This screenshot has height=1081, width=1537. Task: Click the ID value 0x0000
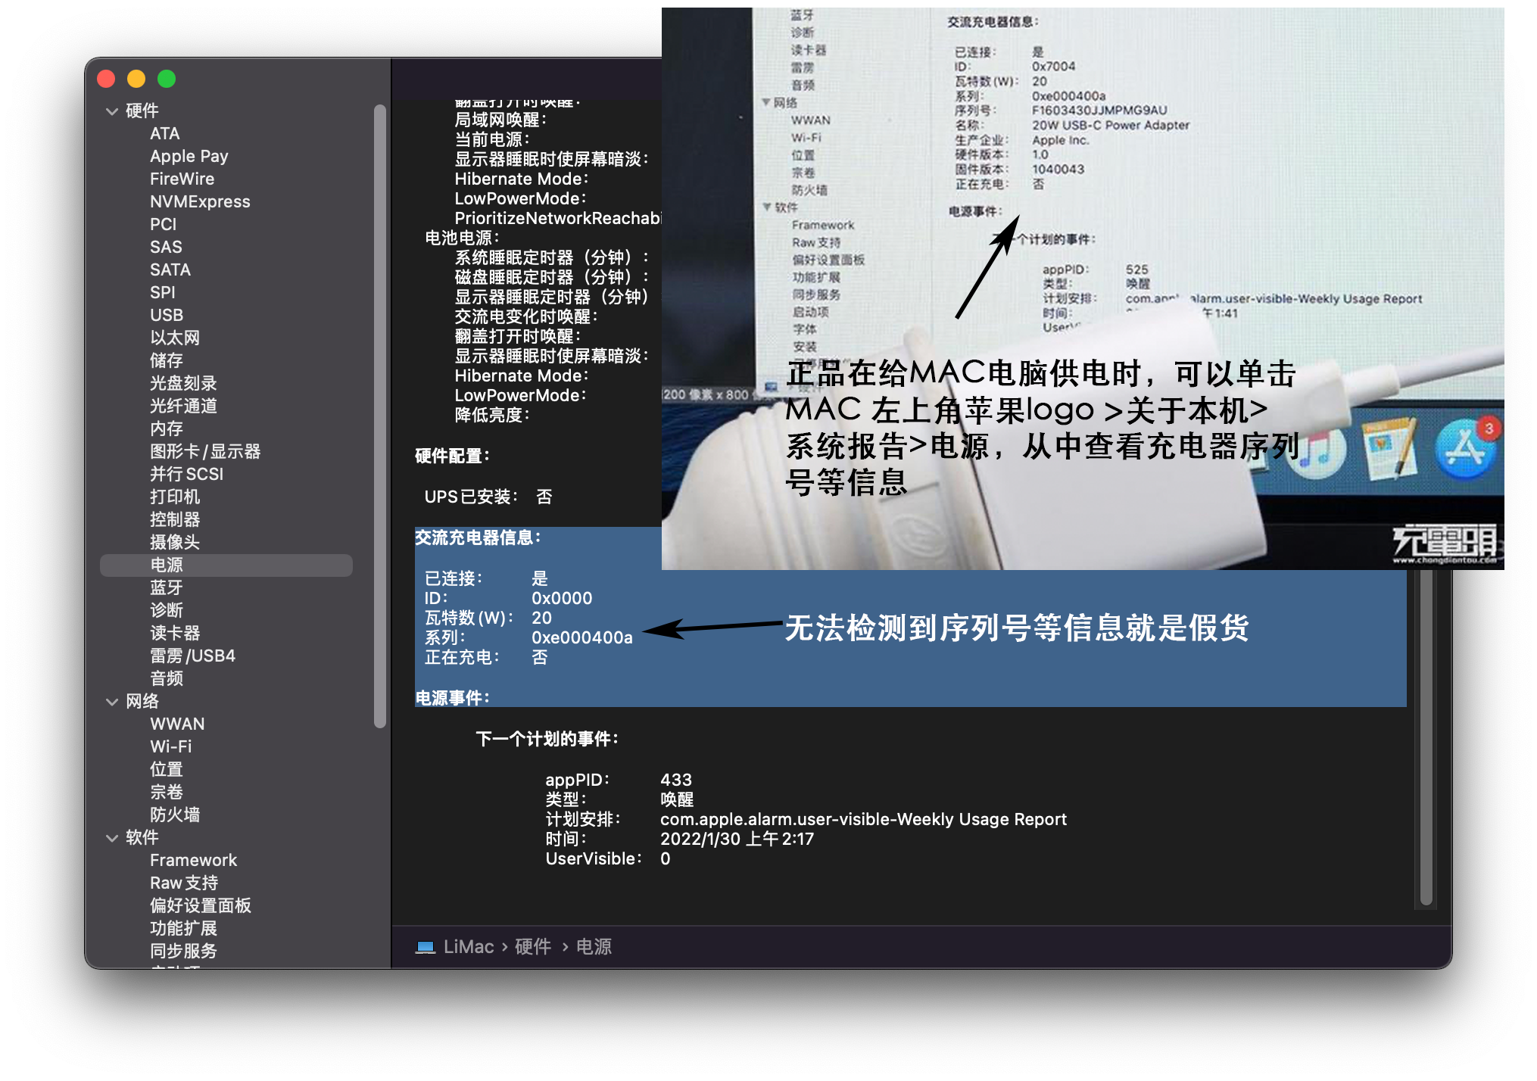click(562, 599)
